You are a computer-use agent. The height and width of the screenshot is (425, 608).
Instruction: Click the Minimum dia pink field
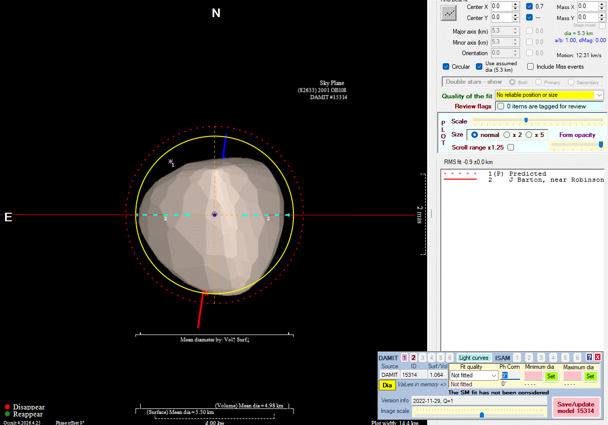click(x=534, y=376)
